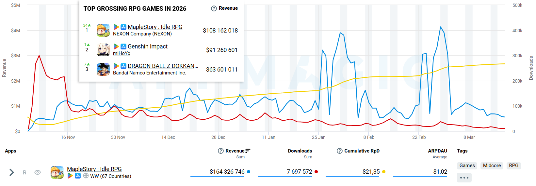The width and height of the screenshot is (536, 186).
Task: Click App Store icon under MapleStory table row
Action: pos(78,176)
